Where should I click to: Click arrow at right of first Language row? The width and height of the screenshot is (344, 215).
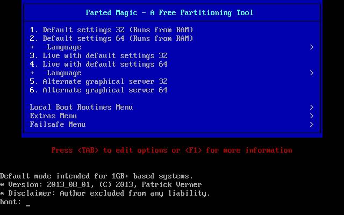tap(312, 47)
